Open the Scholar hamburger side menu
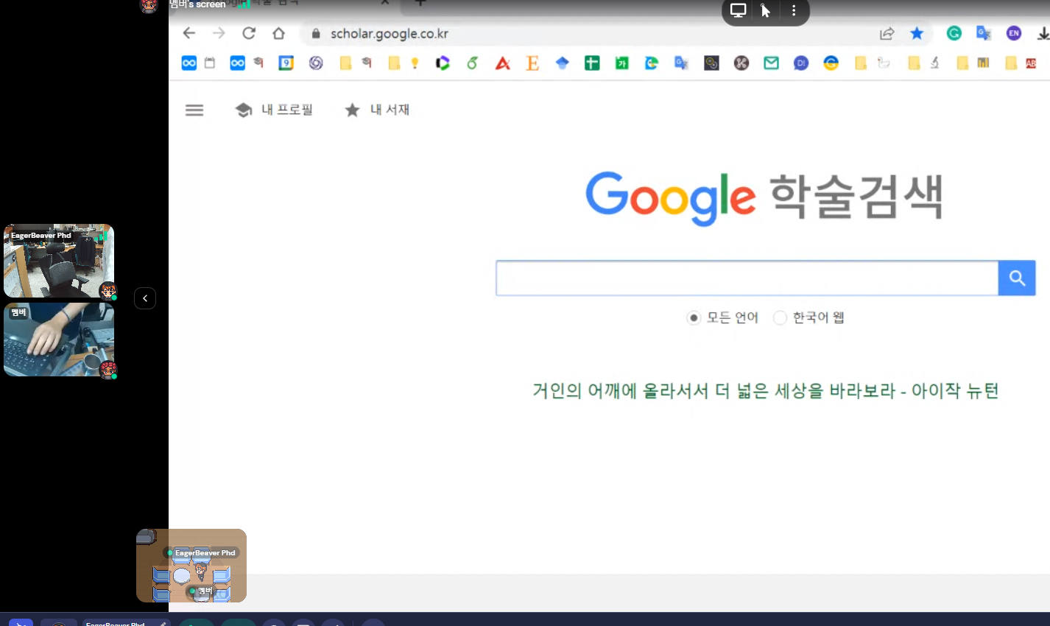The image size is (1050, 626). coord(194,110)
